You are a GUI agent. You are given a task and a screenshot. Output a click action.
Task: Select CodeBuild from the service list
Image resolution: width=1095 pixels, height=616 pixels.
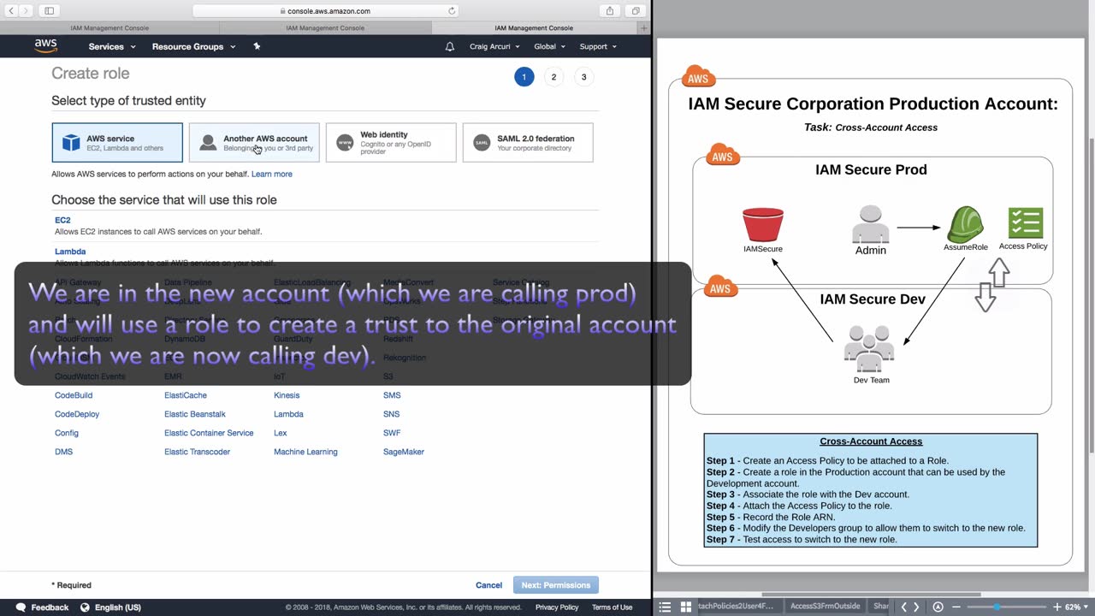click(x=74, y=395)
